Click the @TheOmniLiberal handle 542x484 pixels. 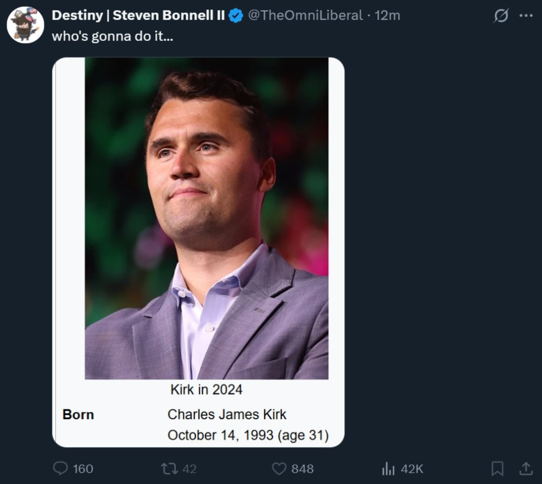click(x=305, y=15)
